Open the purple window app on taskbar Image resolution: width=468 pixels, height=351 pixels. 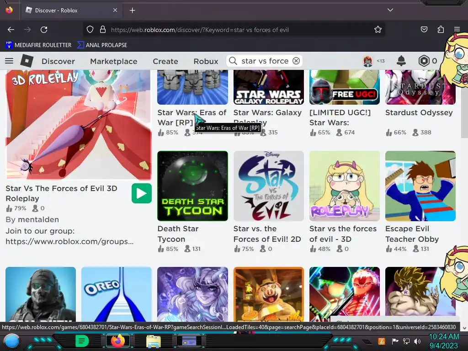[189, 341]
